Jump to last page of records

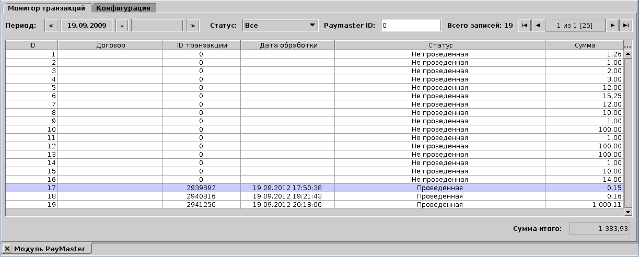625,25
